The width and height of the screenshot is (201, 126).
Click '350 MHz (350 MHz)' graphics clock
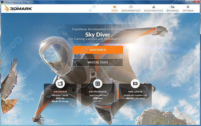click(135, 98)
